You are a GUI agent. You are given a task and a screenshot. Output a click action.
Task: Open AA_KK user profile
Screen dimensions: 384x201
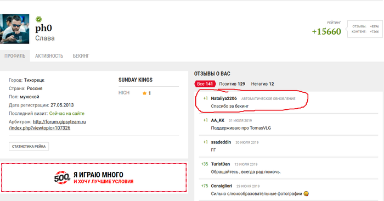point(218,120)
